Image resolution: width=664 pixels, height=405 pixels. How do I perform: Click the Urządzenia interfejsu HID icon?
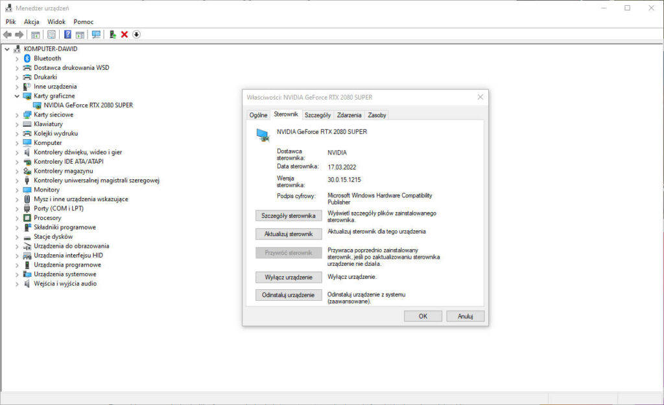click(x=27, y=256)
